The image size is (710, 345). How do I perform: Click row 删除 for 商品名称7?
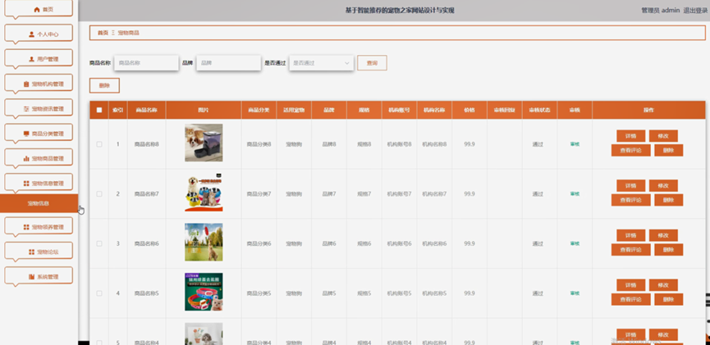669,200
